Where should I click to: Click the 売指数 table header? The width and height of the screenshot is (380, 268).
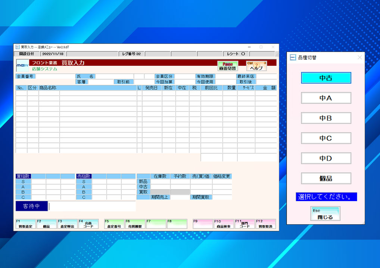coord(84,176)
